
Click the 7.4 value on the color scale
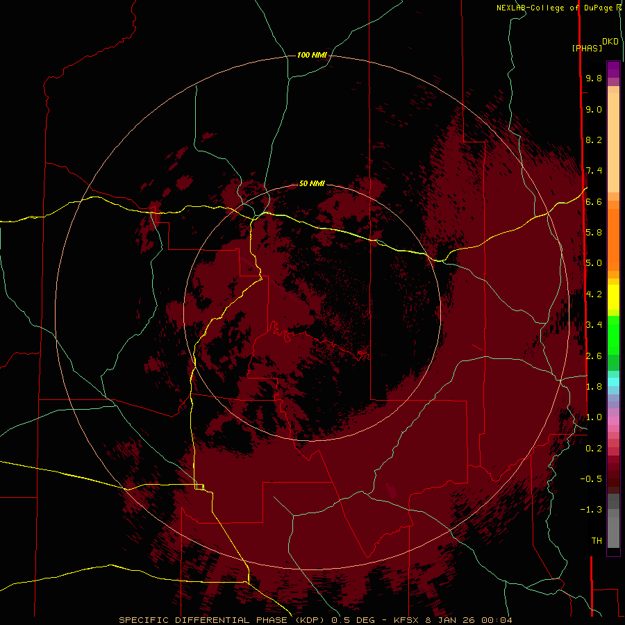[x=594, y=171]
